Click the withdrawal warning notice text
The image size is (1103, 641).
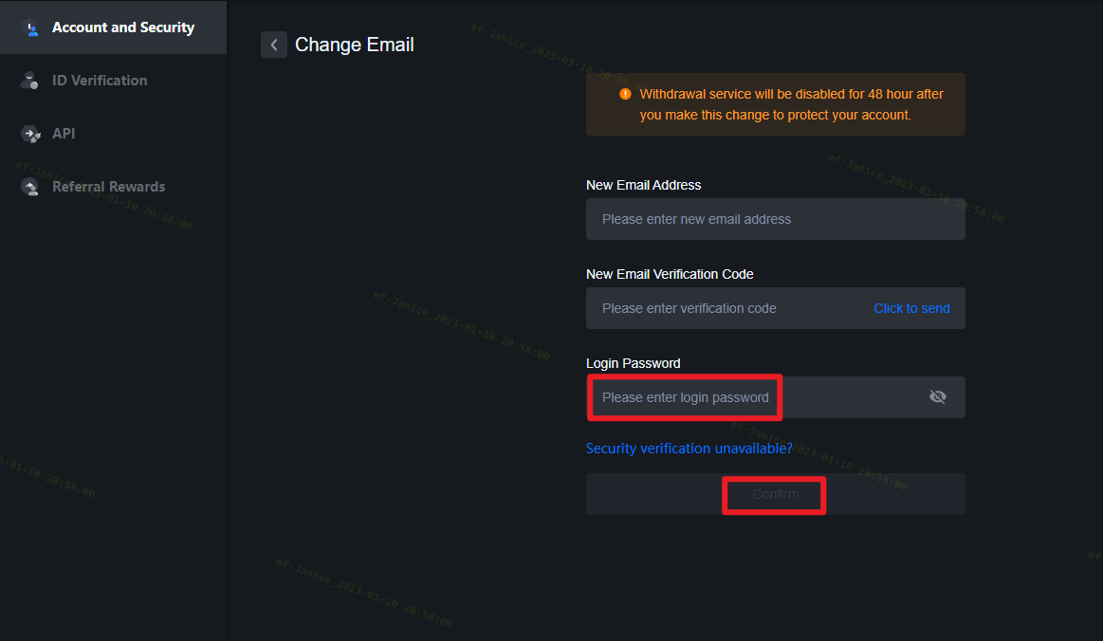(791, 104)
